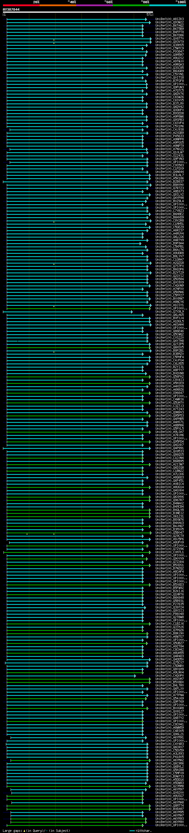
Task: Select the AV387844 query title
Action: [x=11, y=10]
